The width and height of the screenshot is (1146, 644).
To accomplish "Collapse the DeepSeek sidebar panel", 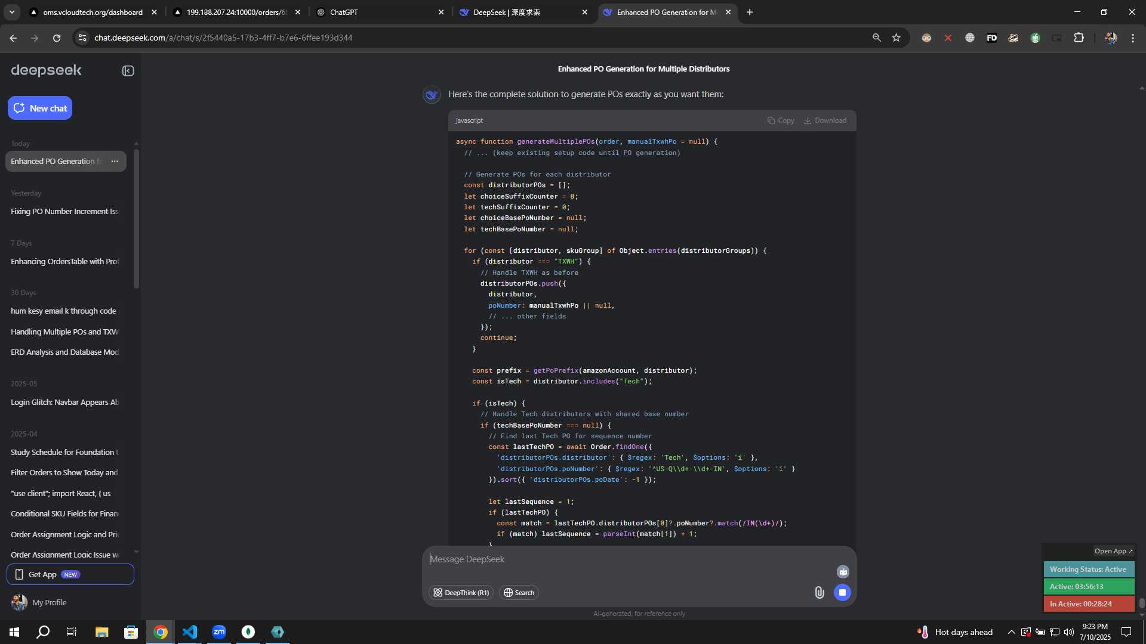I will pyautogui.click(x=128, y=71).
